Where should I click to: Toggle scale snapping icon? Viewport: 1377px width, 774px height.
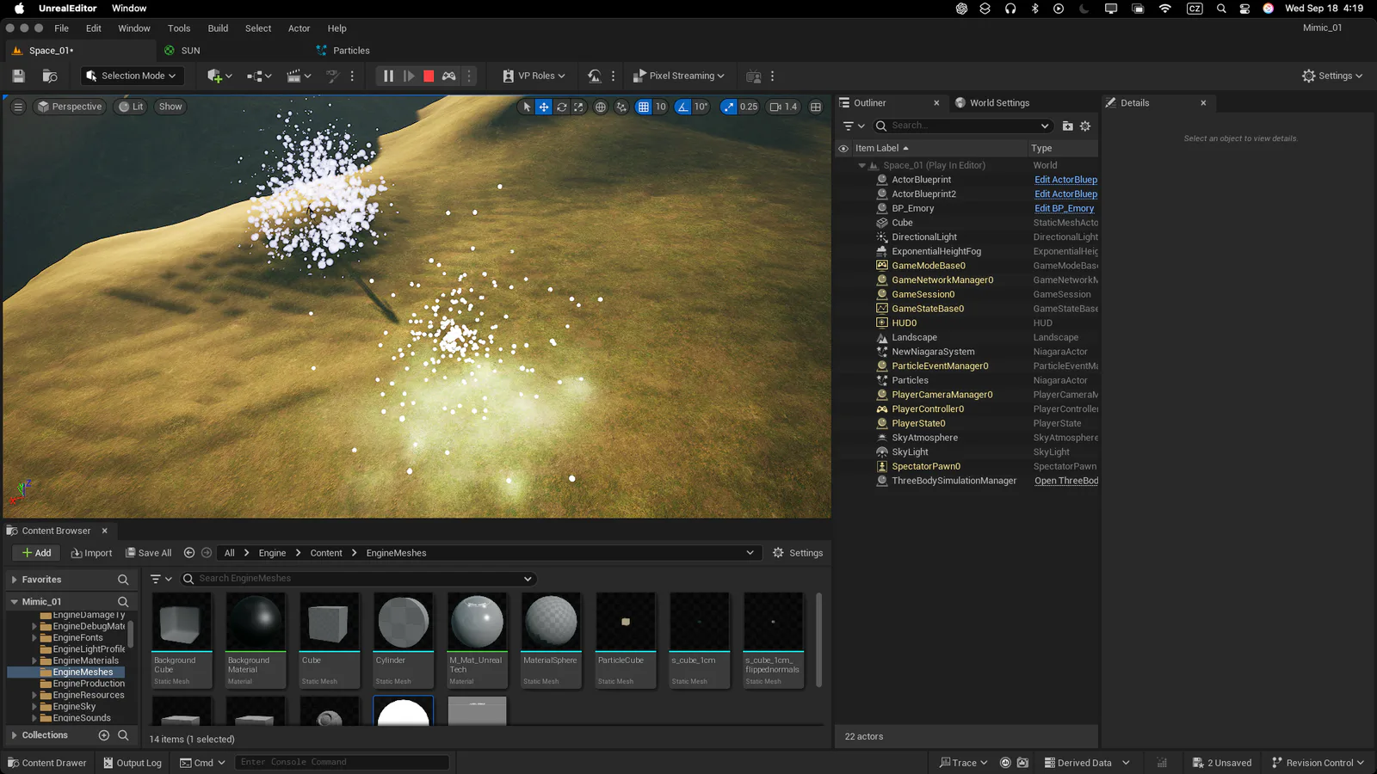point(729,107)
